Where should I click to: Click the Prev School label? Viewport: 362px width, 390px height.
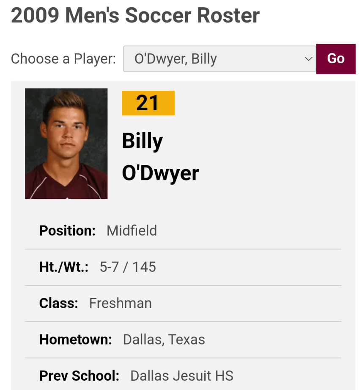pos(79,376)
